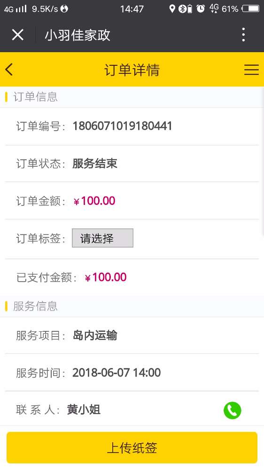Go back using the left chevron arrow

click(x=9, y=70)
